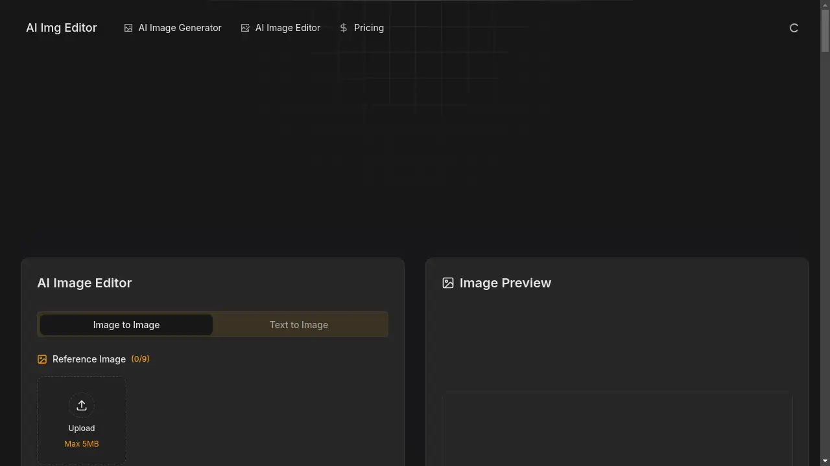Navigate to the AI Image Editor page
The width and height of the screenshot is (830, 466).
(287, 28)
